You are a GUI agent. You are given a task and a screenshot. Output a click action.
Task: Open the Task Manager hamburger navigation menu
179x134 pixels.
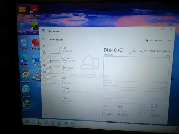point(43,39)
